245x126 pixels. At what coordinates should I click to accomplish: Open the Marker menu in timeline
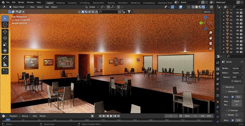point(43,116)
